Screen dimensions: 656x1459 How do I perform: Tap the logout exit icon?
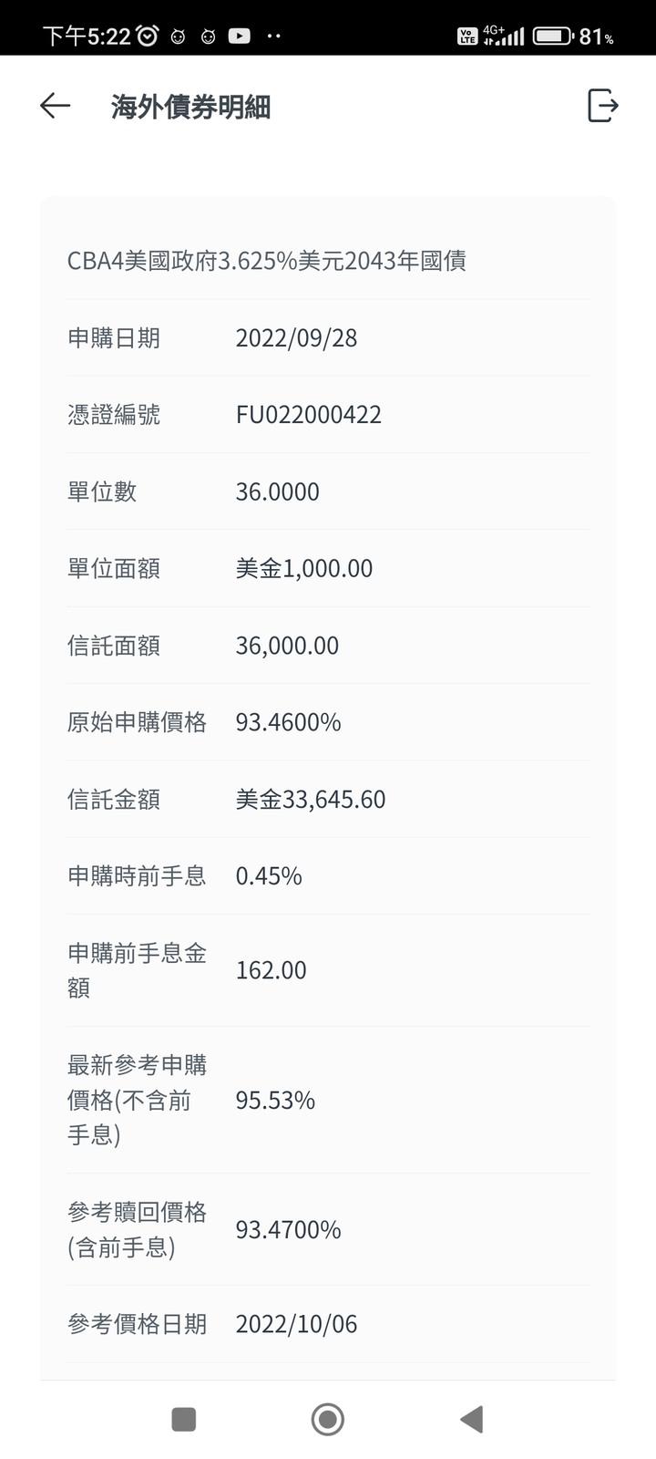[602, 106]
